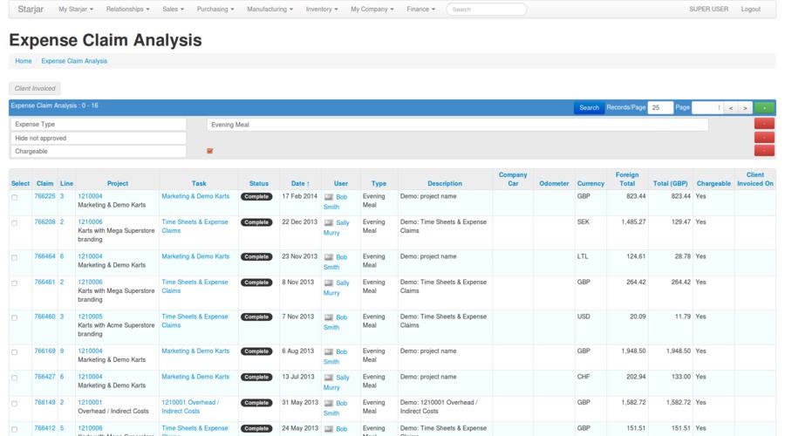This screenshot has height=436, width=785.
Task: Open the Purchasing dropdown menu
Action: click(x=215, y=9)
